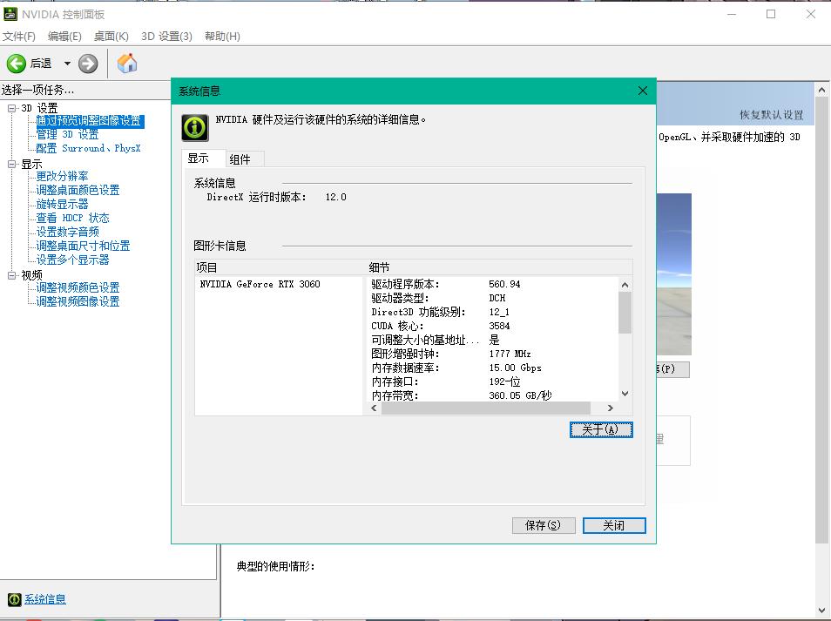This screenshot has height=621, width=831.
Task: Click the details list scroll-down arrow
Action: pos(625,394)
